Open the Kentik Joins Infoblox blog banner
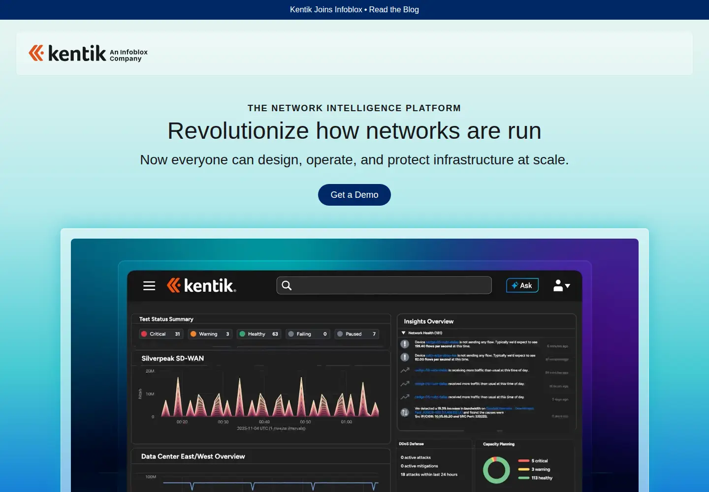Viewport: 709px width, 492px height. 354,10
